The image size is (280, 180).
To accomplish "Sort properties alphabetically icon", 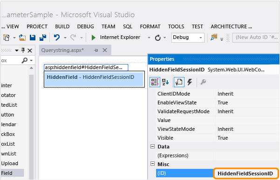I will click(165, 82).
